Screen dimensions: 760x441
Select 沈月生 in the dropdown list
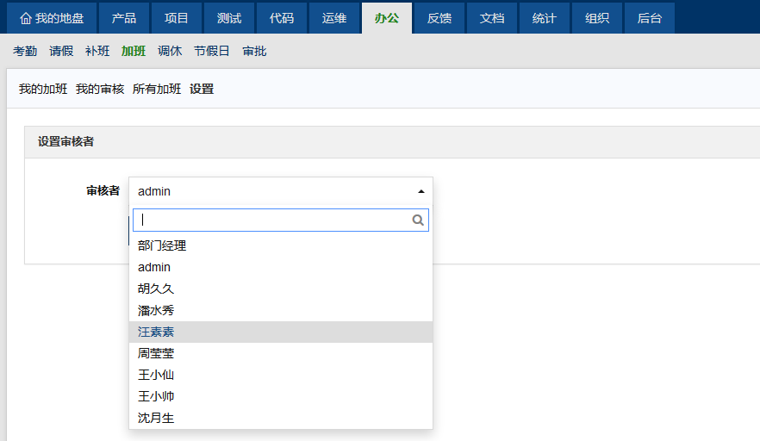[x=156, y=418]
